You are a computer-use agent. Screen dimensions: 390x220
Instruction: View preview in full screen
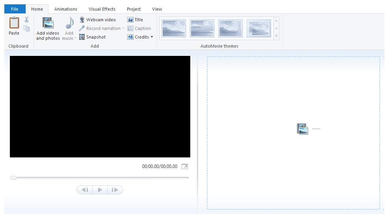click(185, 166)
